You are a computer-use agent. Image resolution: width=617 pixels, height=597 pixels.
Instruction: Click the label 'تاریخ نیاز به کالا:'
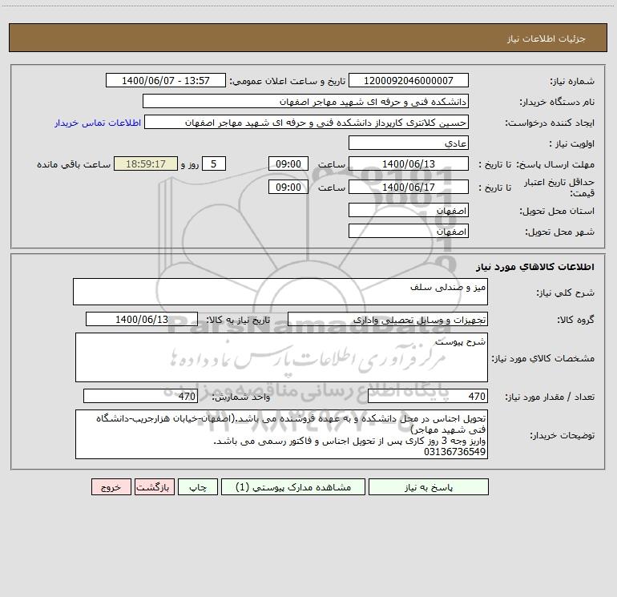click(x=238, y=320)
